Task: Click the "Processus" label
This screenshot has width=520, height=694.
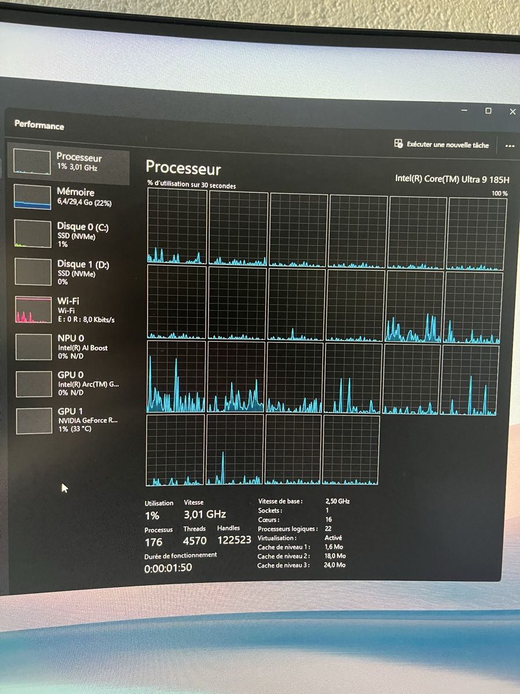Action: coord(159,530)
